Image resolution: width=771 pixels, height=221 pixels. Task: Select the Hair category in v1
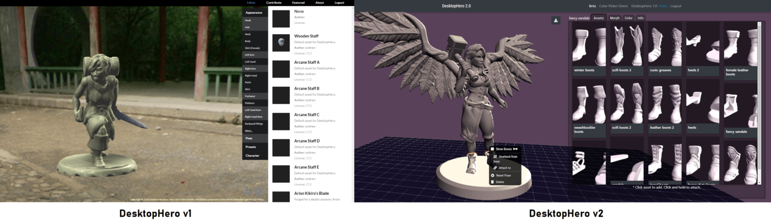pyautogui.click(x=255, y=27)
